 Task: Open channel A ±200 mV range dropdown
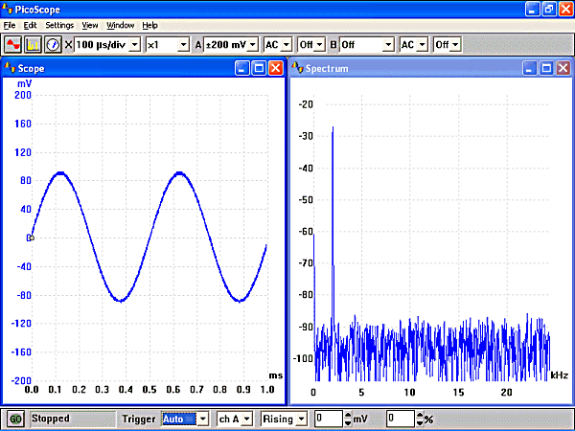tap(251, 45)
